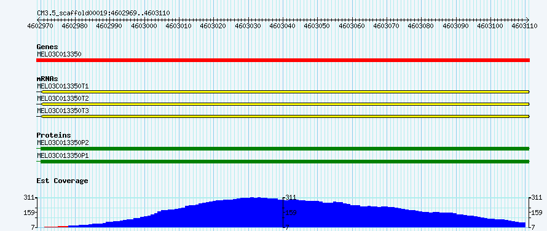Click the MELO3C013350 gene label

(59, 54)
